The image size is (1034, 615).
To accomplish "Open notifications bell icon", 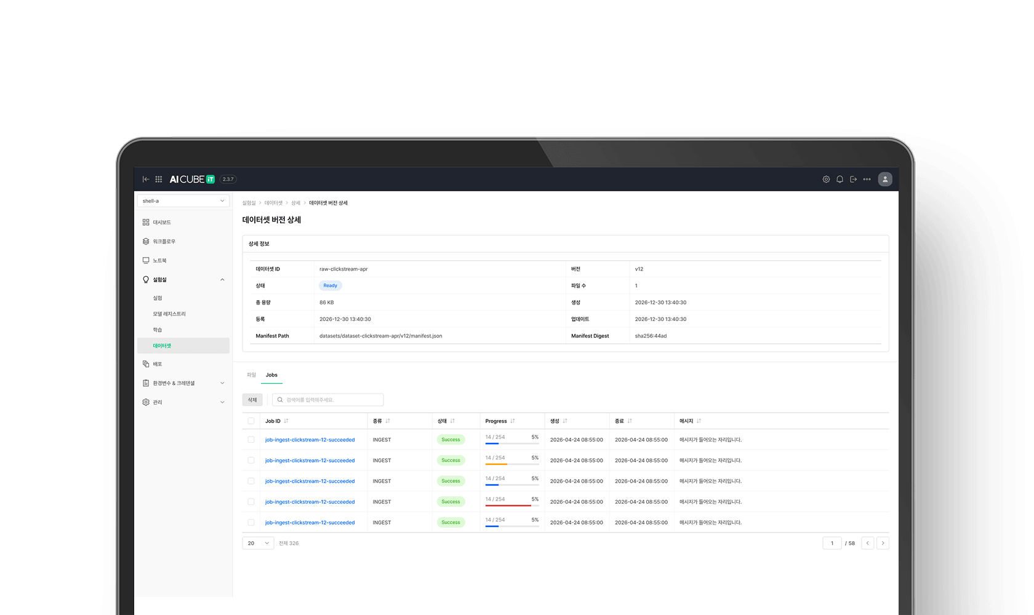I will pos(840,179).
